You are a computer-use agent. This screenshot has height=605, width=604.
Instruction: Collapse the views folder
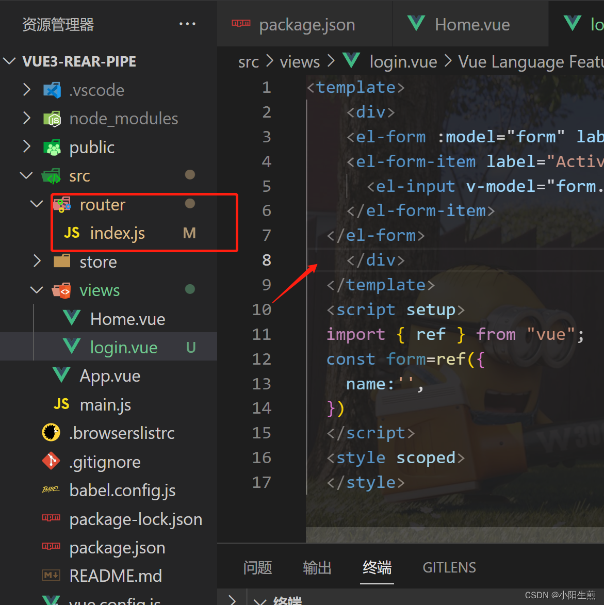click(x=36, y=290)
